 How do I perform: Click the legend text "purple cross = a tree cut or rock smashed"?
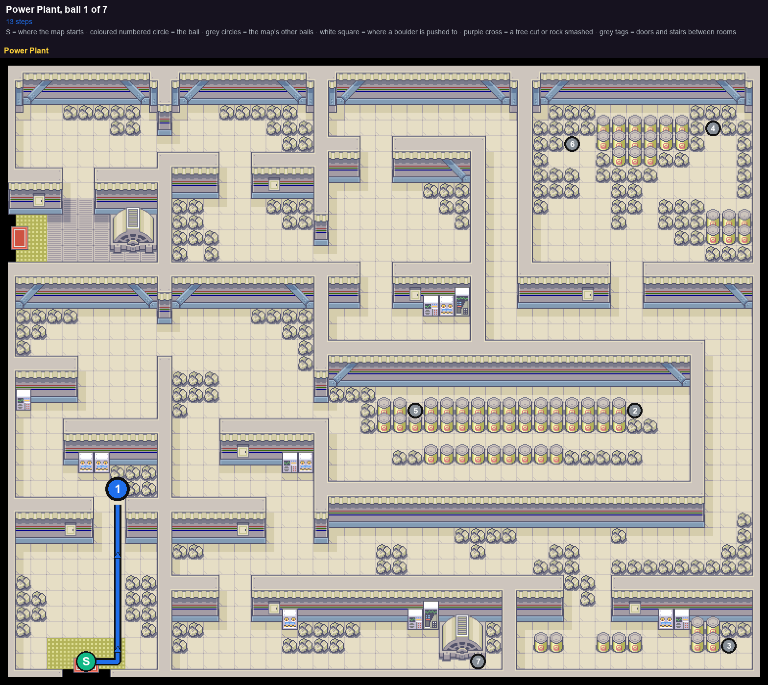pos(528,32)
